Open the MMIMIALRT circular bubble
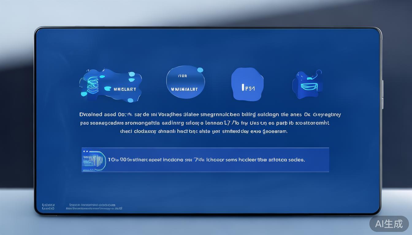412x235 pixels. coord(185,83)
